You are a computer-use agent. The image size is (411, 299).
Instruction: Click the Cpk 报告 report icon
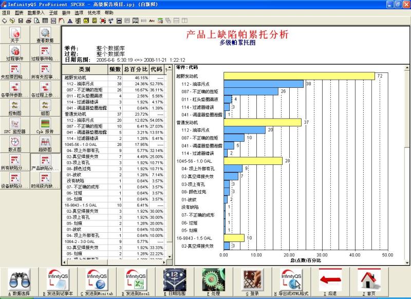45,126
